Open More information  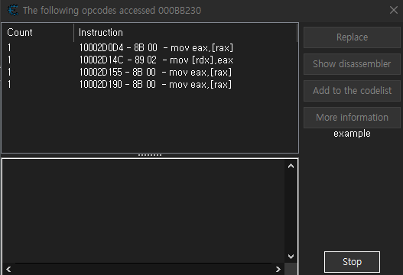(352, 118)
